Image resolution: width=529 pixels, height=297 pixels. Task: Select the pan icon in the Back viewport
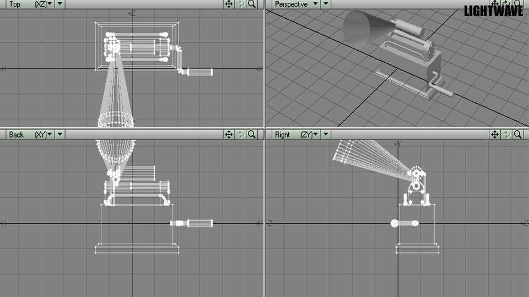pyautogui.click(x=229, y=134)
